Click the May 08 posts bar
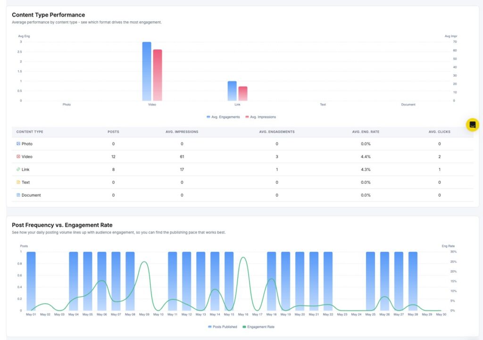483x340 pixels. coord(130,281)
